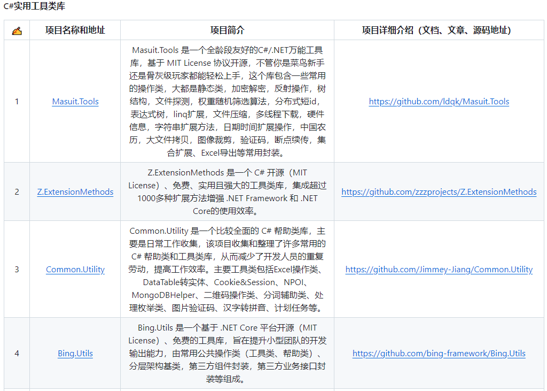Click column header '项目详细介绍（文档、文章、源码地址）'

[x=436, y=30]
